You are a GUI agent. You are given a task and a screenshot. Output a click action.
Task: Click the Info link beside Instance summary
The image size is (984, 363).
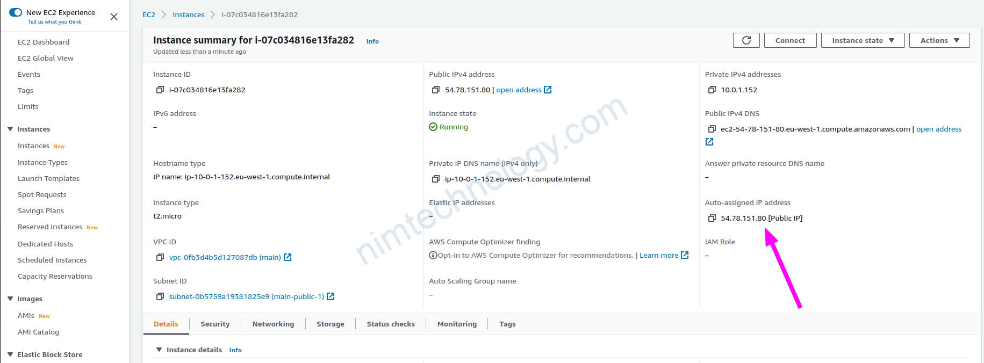pos(372,41)
